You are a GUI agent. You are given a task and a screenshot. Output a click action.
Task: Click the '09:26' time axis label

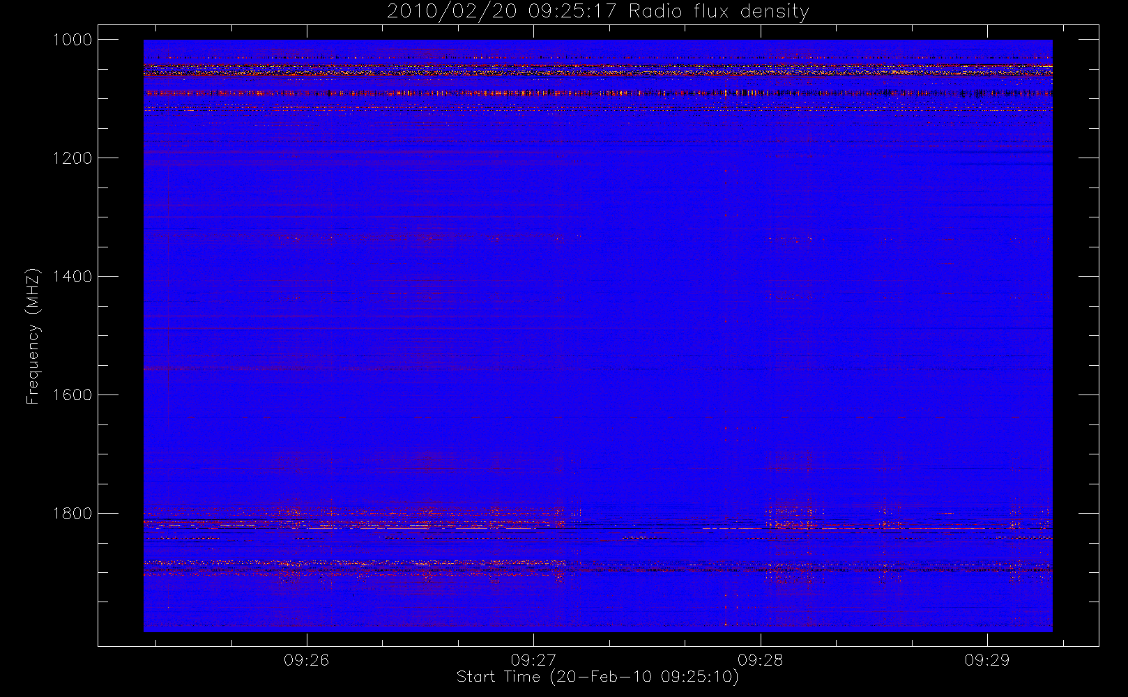coord(306,660)
